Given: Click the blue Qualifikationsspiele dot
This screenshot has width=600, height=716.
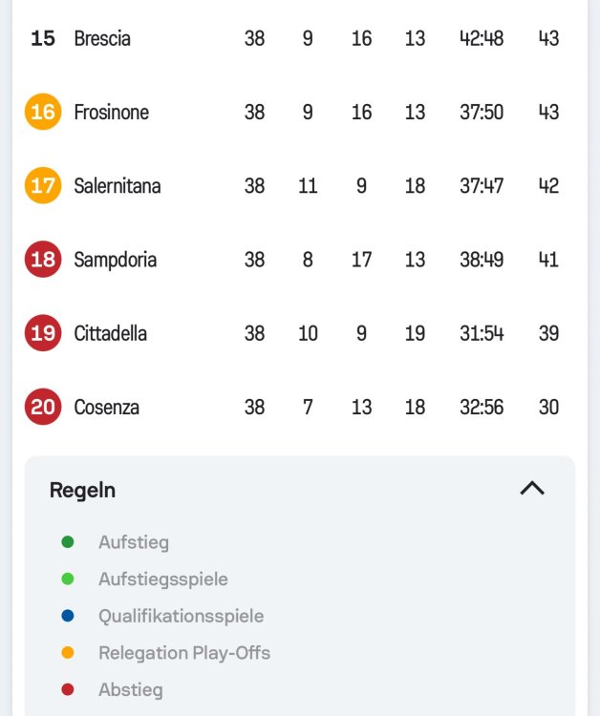Looking at the screenshot, I should click(x=68, y=616).
